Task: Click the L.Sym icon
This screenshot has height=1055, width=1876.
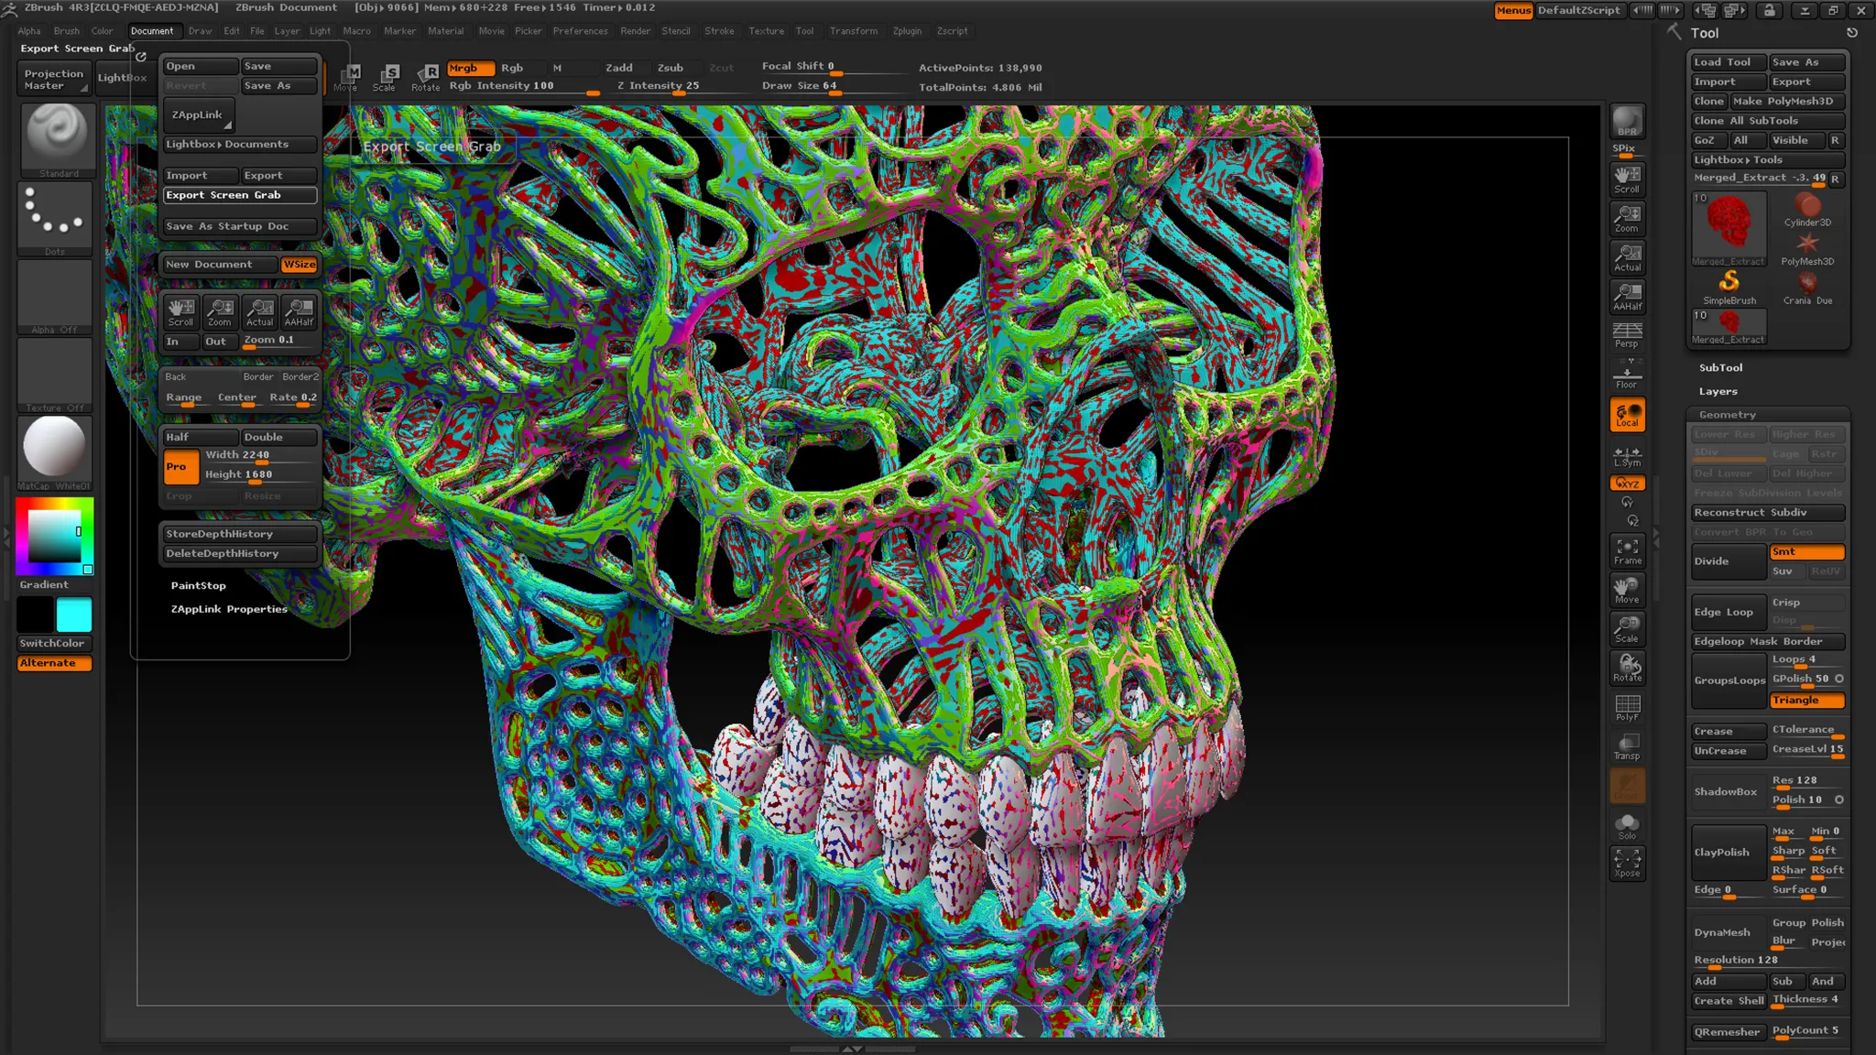Action: pos(1627,457)
